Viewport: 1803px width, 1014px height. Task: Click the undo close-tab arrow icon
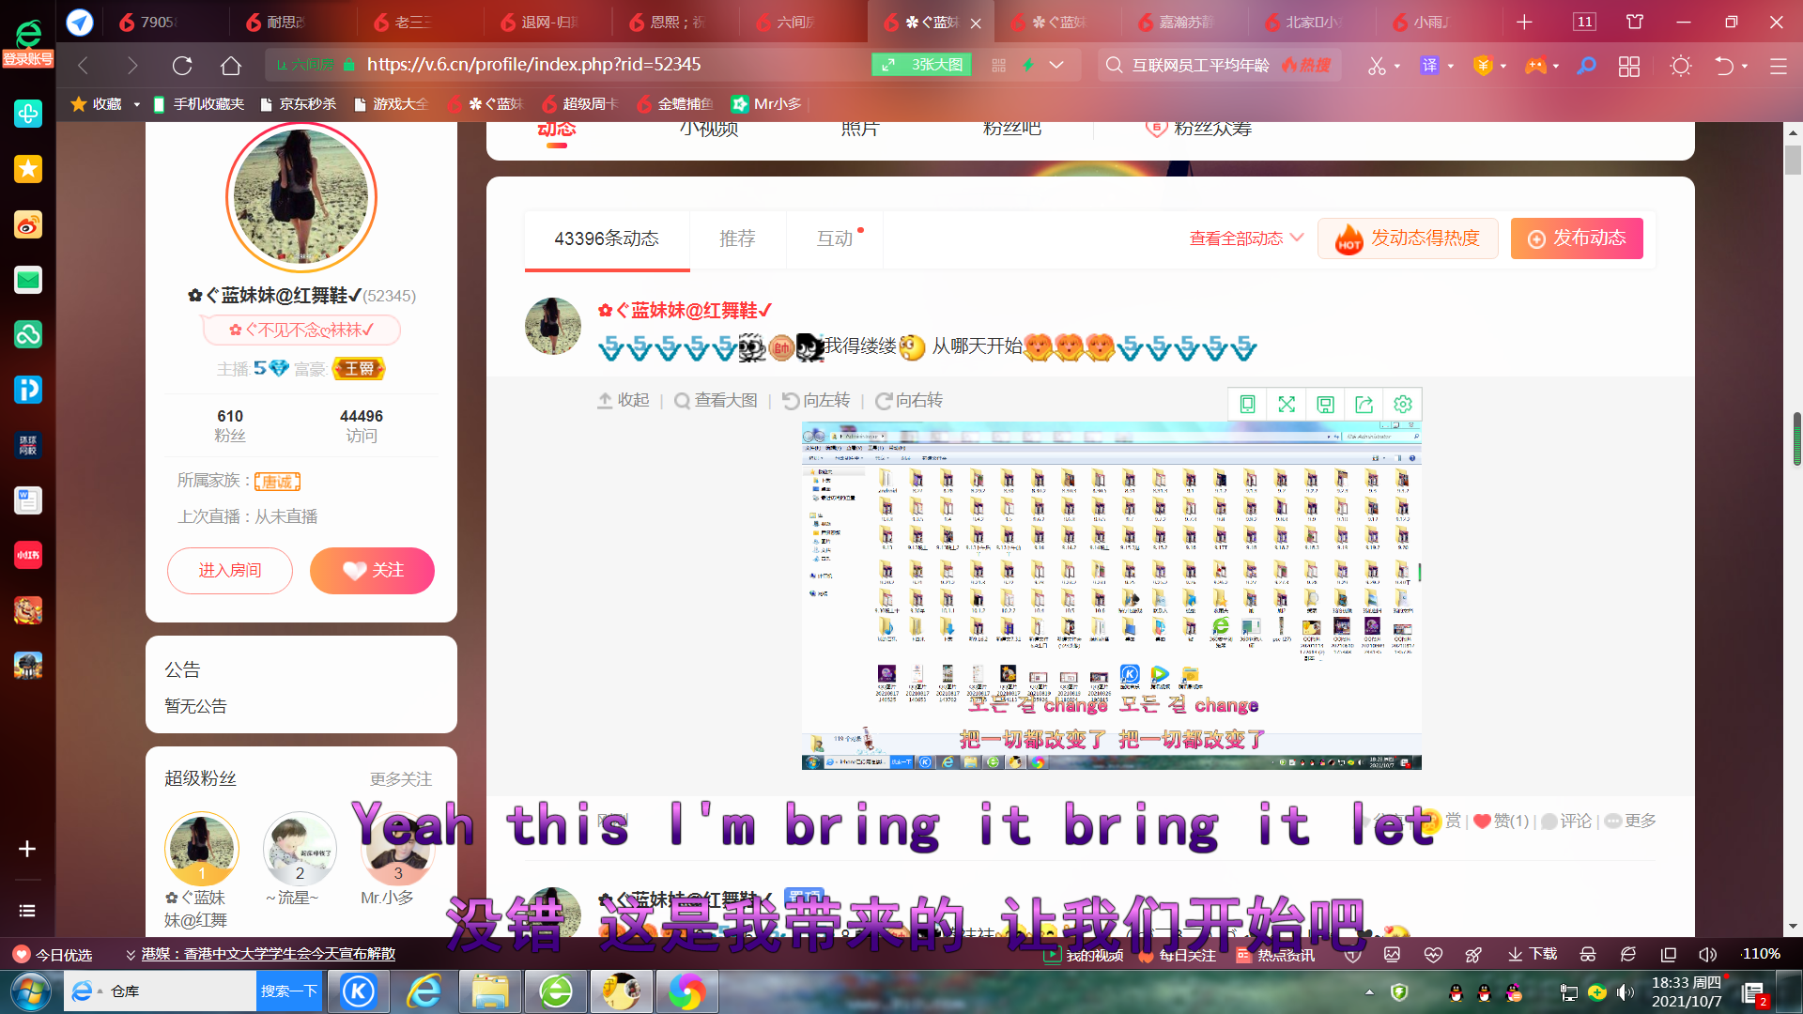[1724, 66]
